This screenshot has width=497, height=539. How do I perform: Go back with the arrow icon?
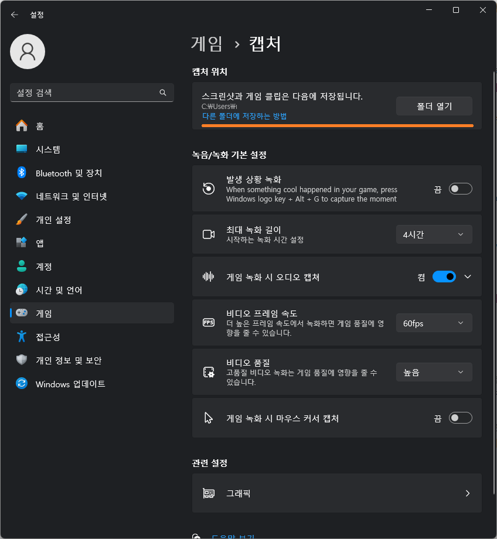point(15,15)
